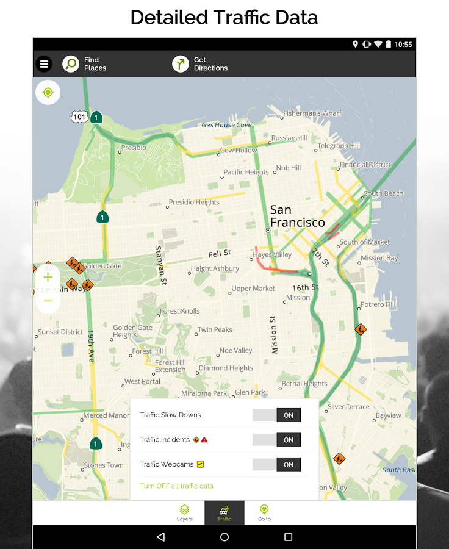Tap the Find Places search icon
Viewport: 449px width, 549px height.
tap(71, 64)
